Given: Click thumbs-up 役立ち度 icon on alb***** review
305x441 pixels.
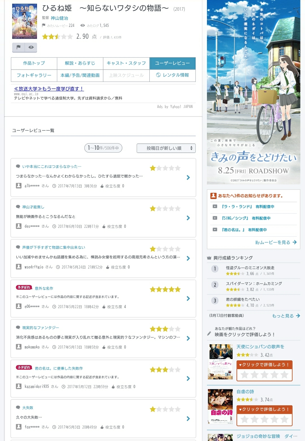Looking at the screenshot, I should tap(102, 186).
